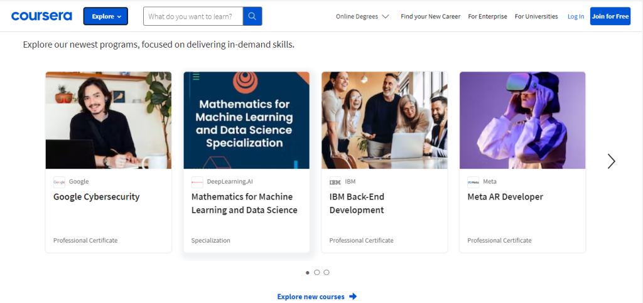Image resolution: width=643 pixels, height=303 pixels.
Task: Click the next carousel arrow
Action: click(611, 161)
